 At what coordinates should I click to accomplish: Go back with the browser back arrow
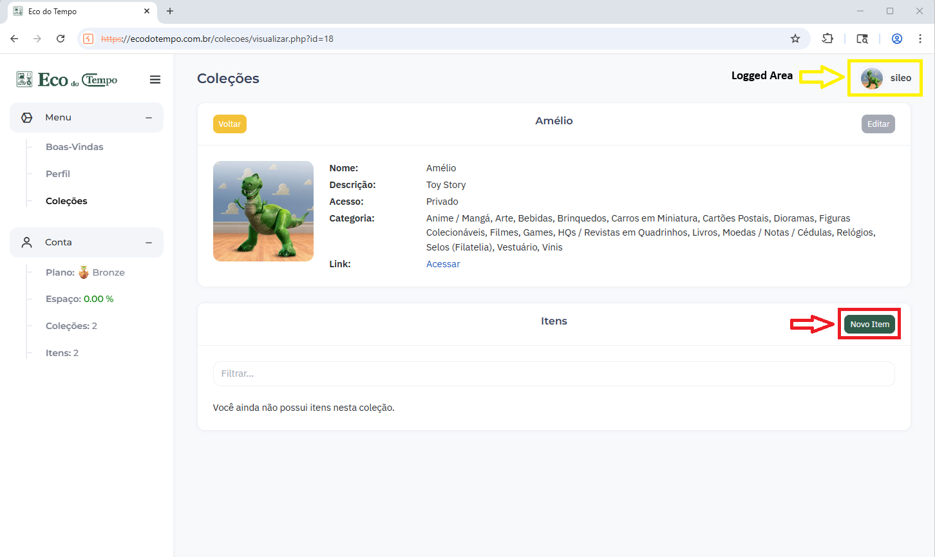click(14, 39)
